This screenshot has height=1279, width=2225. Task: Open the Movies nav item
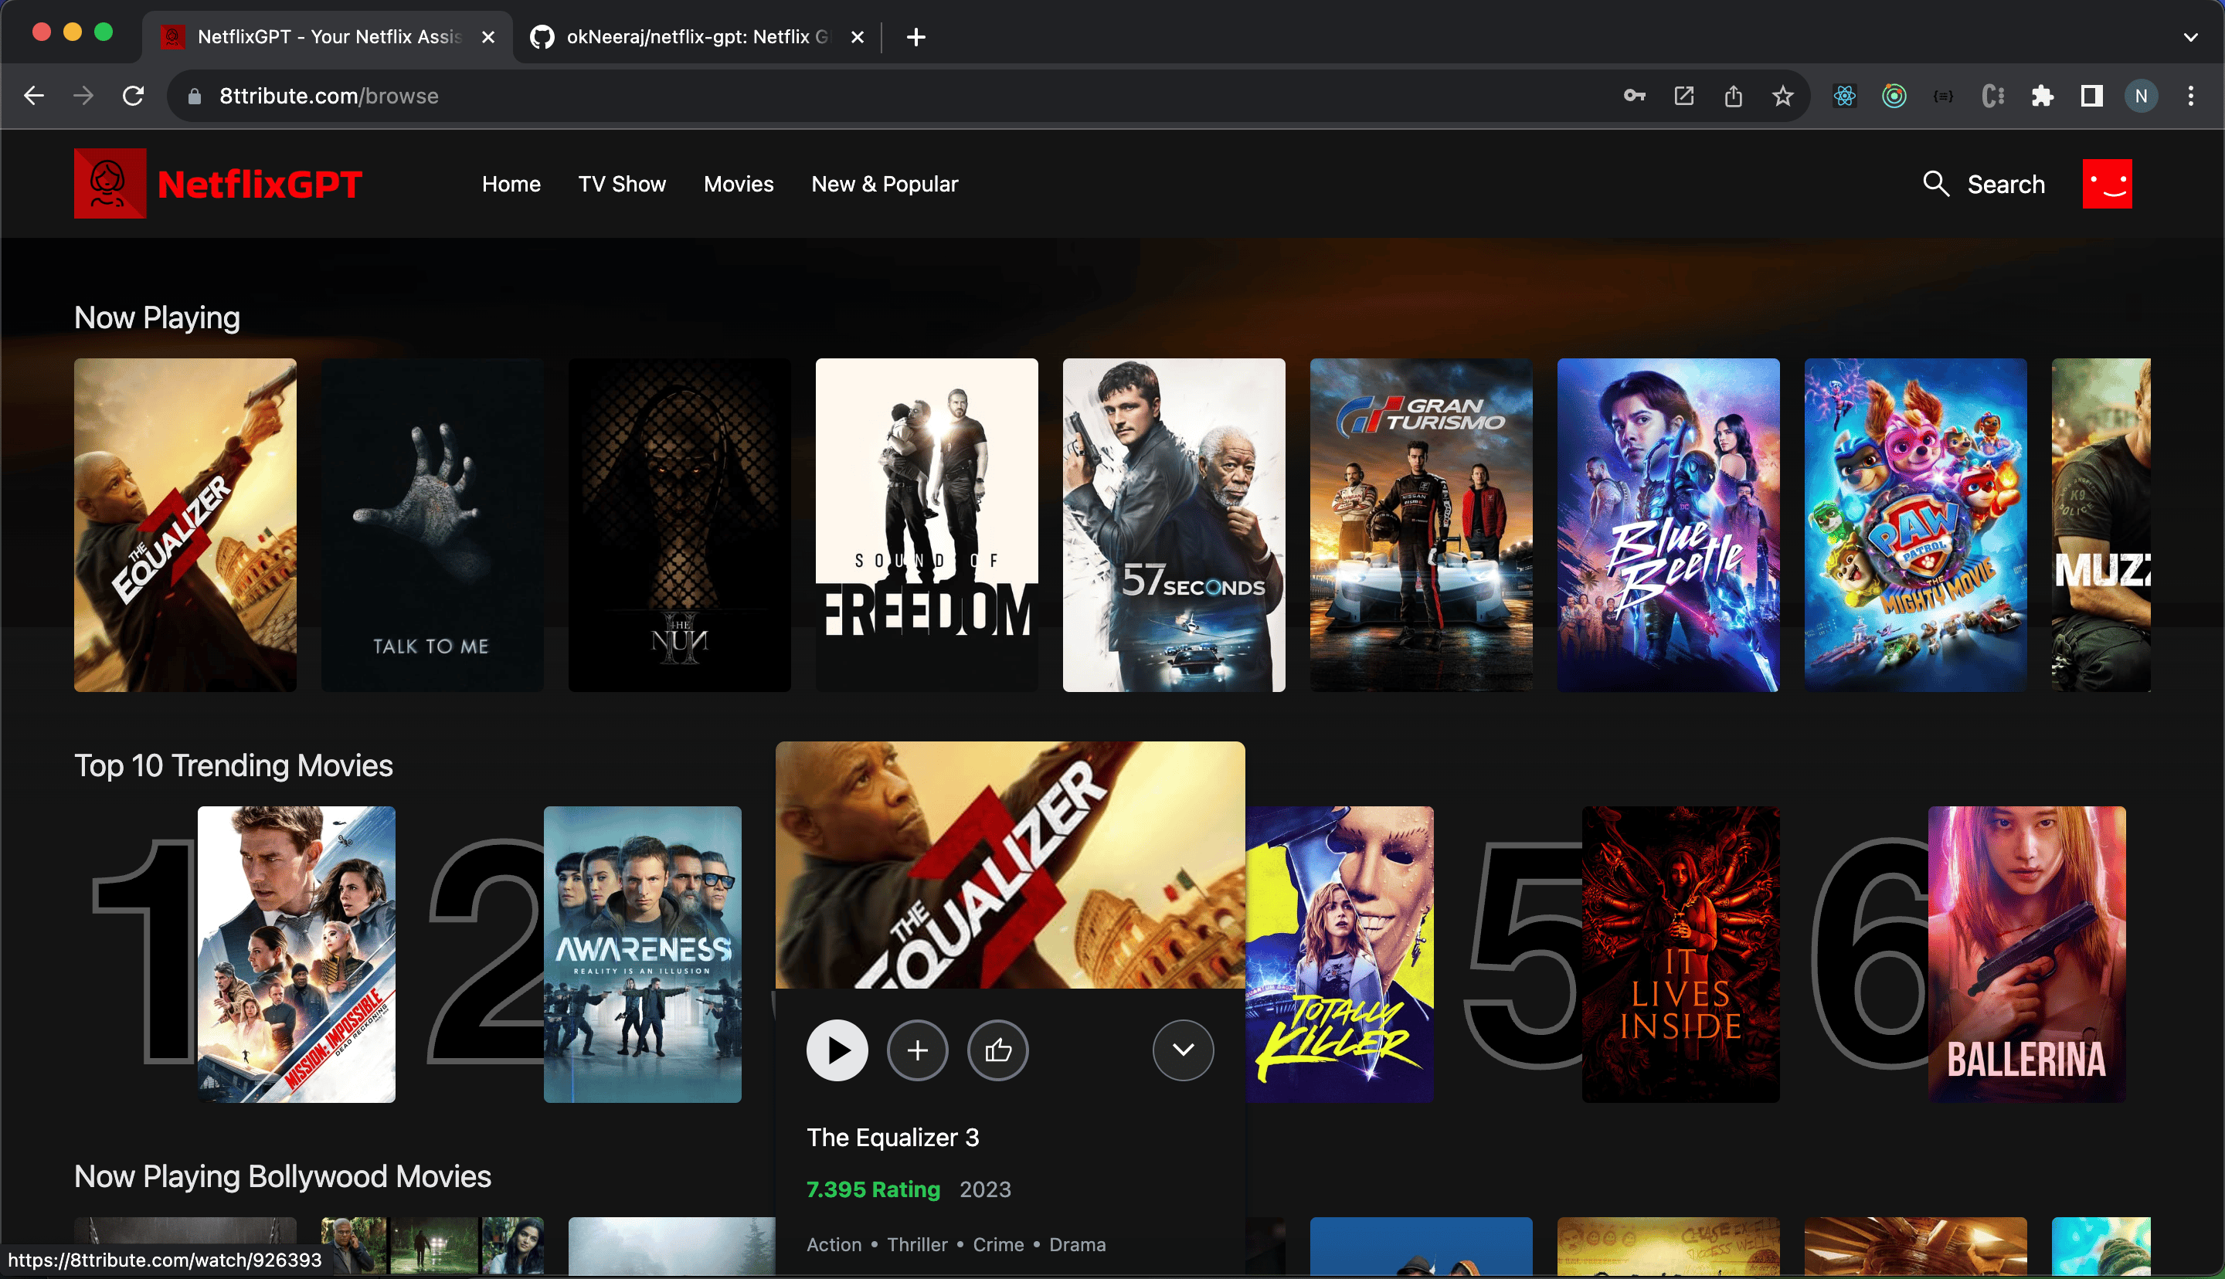[x=738, y=184]
